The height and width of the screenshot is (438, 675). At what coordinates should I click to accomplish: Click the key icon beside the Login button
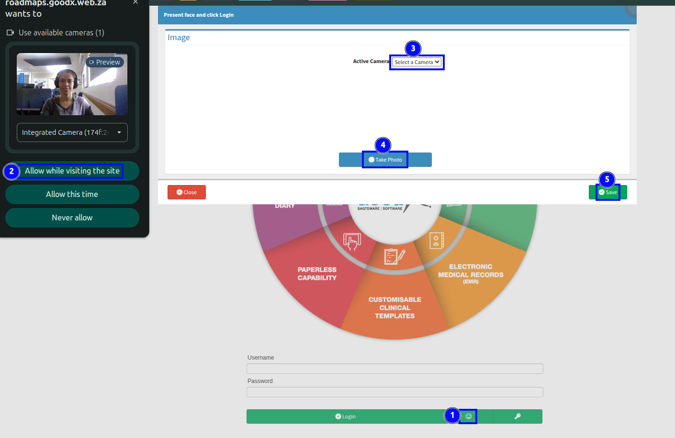[x=517, y=416]
